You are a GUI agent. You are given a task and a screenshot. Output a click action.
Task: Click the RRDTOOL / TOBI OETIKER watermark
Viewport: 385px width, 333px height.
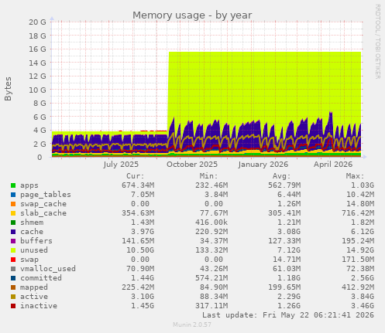coord(377,42)
